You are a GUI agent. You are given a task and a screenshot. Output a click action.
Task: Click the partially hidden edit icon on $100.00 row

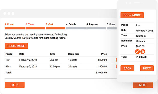click(116, 60)
